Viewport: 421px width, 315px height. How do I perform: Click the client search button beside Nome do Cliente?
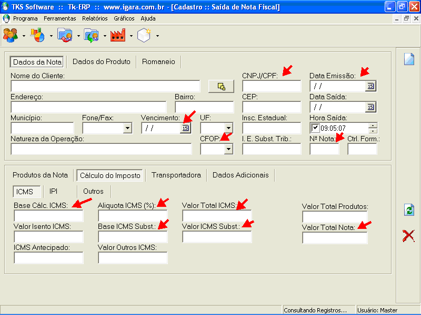click(221, 86)
